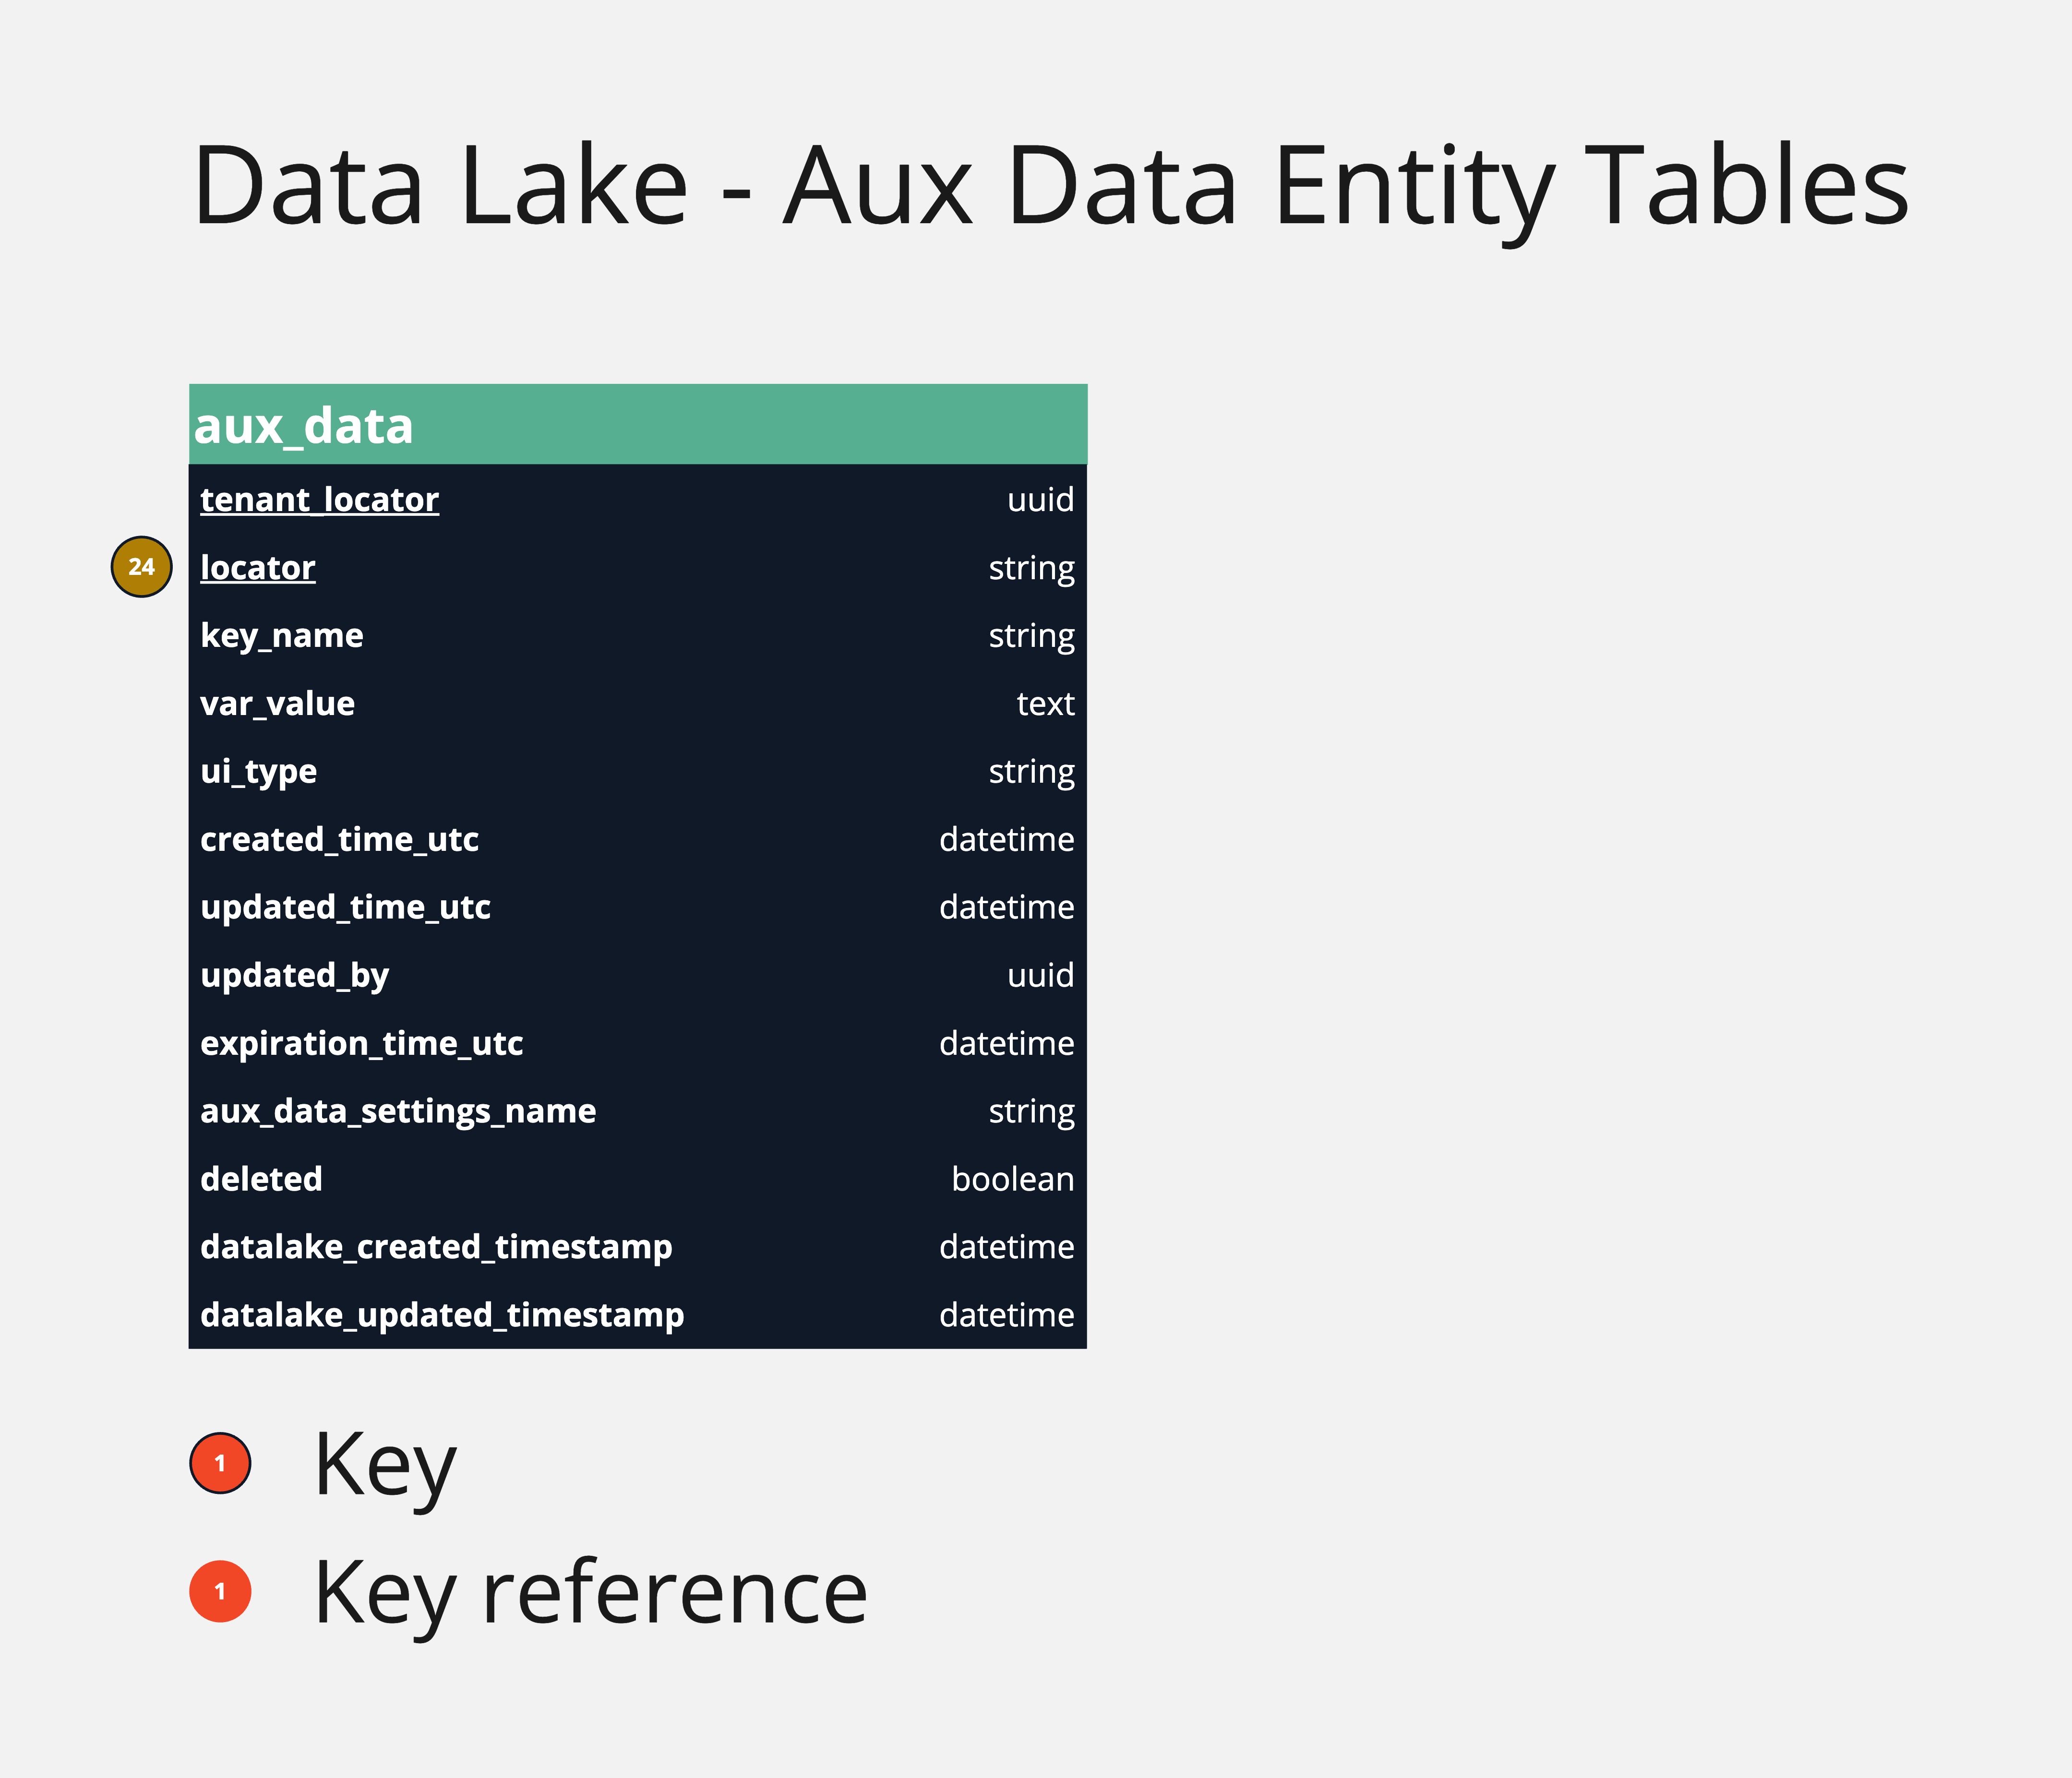Click the tenant_locator key field
2072x1778 pixels.
pyautogui.click(x=319, y=499)
